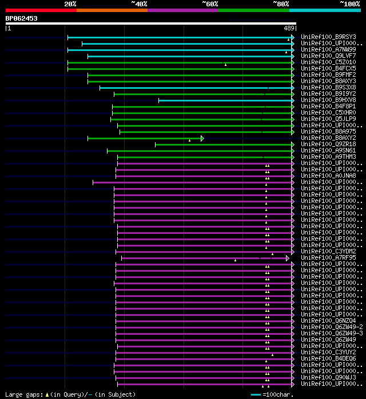Click the arrowhead ending the UniRef100_A7RF95 alignment
Viewport: 366px width, 399px height.
pyautogui.click(x=287, y=259)
